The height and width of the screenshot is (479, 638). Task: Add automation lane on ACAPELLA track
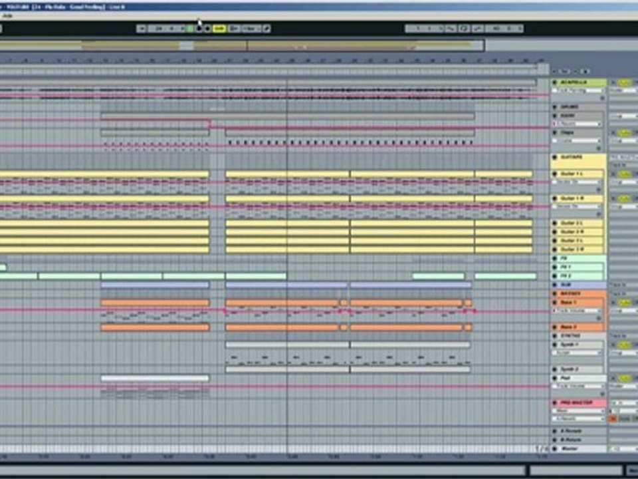(x=602, y=98)
